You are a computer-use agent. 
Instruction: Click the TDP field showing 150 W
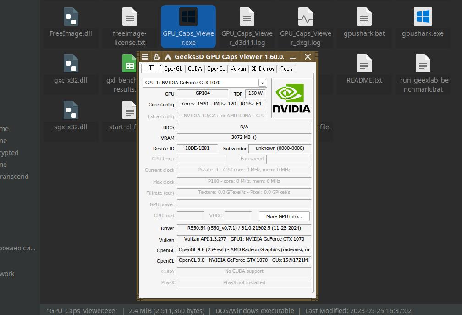(255, 94)
